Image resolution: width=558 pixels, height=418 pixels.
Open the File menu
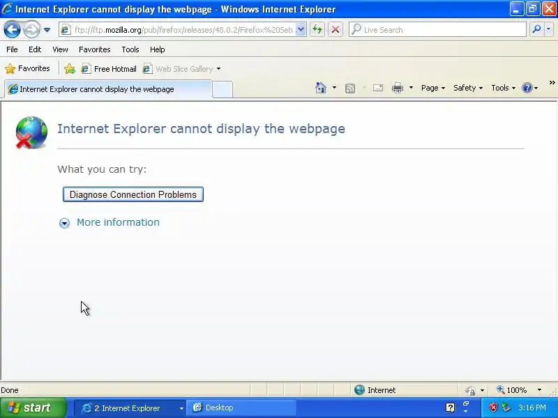click(12, 49)
